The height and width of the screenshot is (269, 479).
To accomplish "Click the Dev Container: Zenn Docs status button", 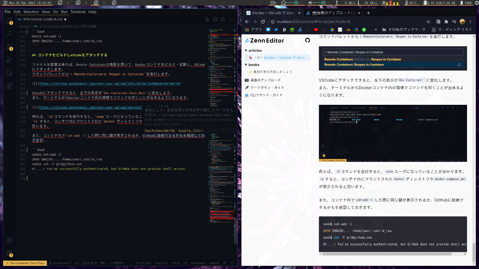I will [25, 263].
